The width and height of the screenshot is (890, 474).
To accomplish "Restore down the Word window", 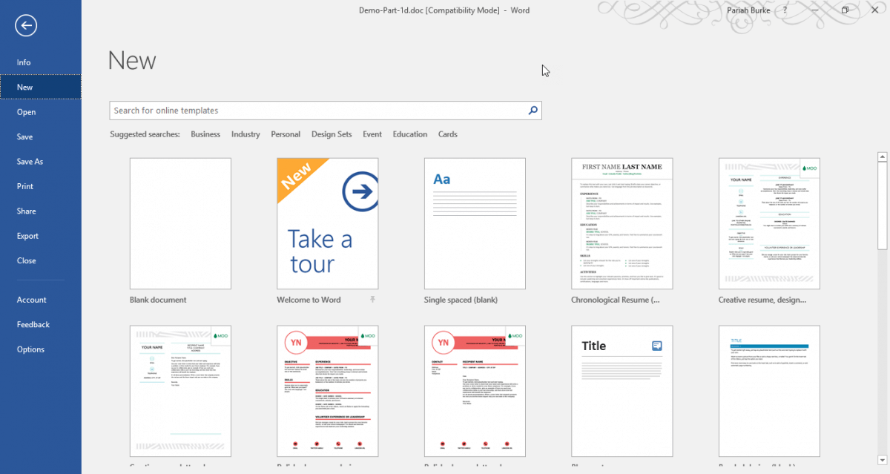I will 845,10.
